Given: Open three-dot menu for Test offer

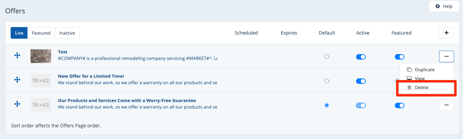Looking at the screenshot, I should tap(446, 56).
